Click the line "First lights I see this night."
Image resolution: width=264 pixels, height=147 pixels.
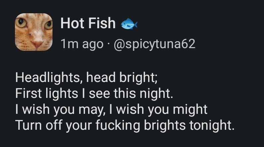pyautogui.click(x=94, y=93)
